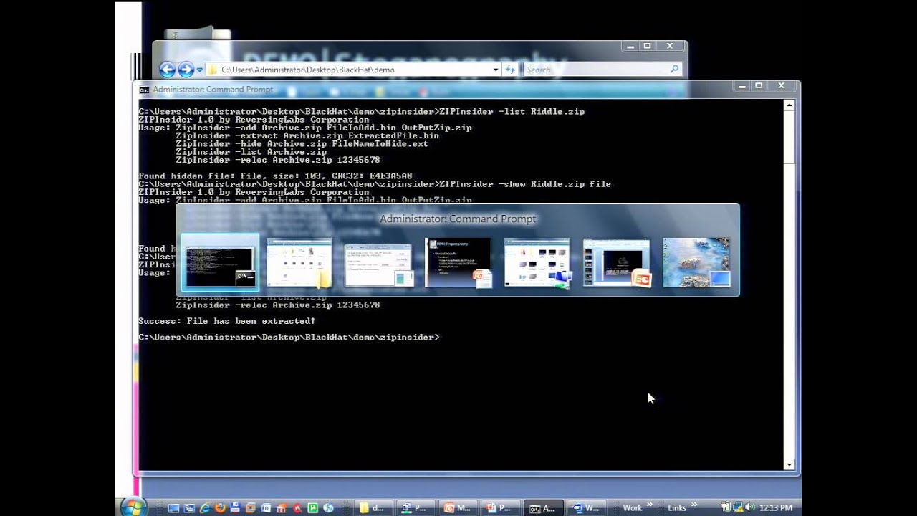Image resolution: width=917 pixels, height=516 pixels.
Task: Open recent pages dropdown beside Explorer forward arrow
Action: point(199,70)
